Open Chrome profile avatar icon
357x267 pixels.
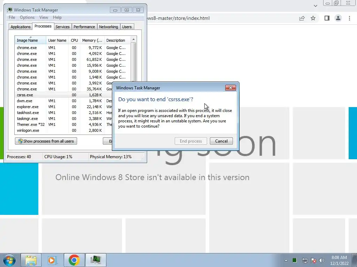(x=338, y=18)
